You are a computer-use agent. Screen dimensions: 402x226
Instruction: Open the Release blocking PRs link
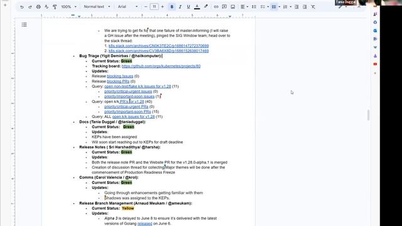[118, 81]
